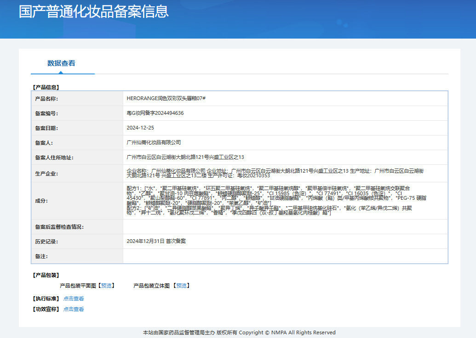Click the history entry 2024年12月31日 首次备案
The width and height of the screenshot is (476, 338).
pyautogui.click(x=156, y=241)
